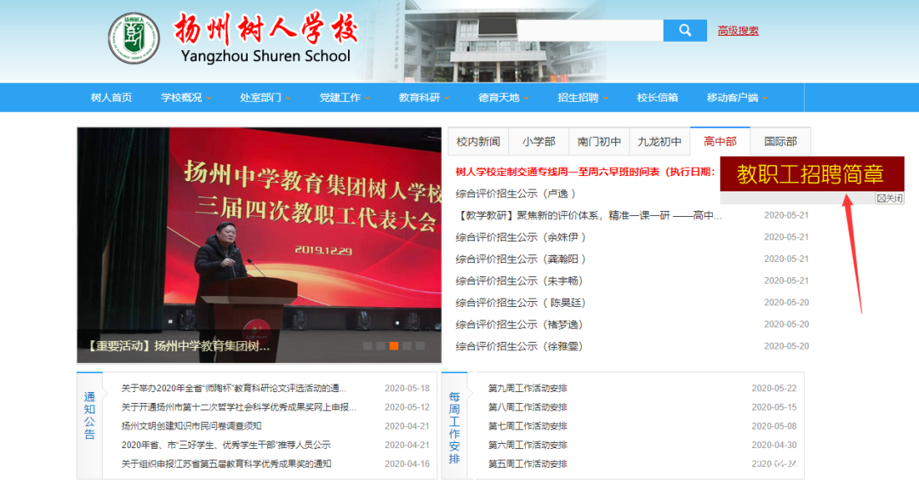Open 综合评价招生公示（龚瀚阳） news item

521,259
